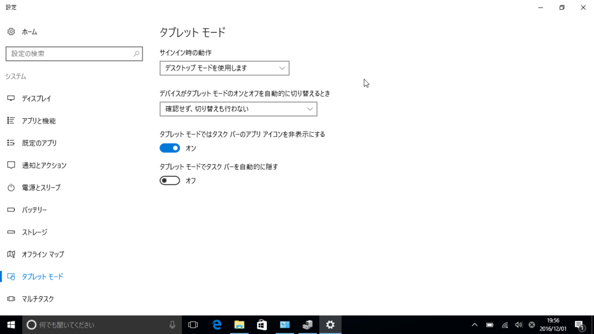The width and height of the screenshot is (594, 334).
Task: Click the volume speaker tray icon
Action: (519, 325)
